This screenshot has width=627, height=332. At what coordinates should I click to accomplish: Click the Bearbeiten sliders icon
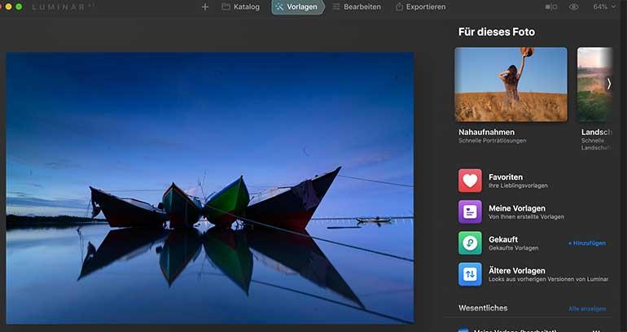[x=336, y=7]
